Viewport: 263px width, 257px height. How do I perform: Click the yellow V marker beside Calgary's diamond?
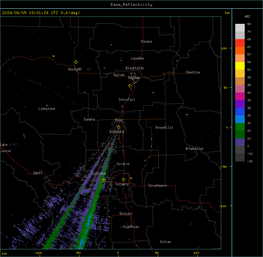[131, 178]
